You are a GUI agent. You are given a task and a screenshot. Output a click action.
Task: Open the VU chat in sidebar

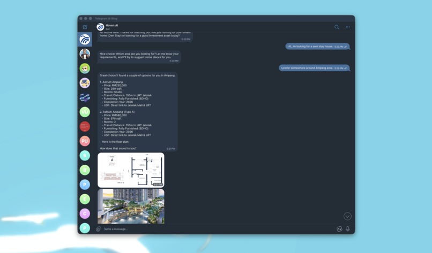[x=85, y=112]
